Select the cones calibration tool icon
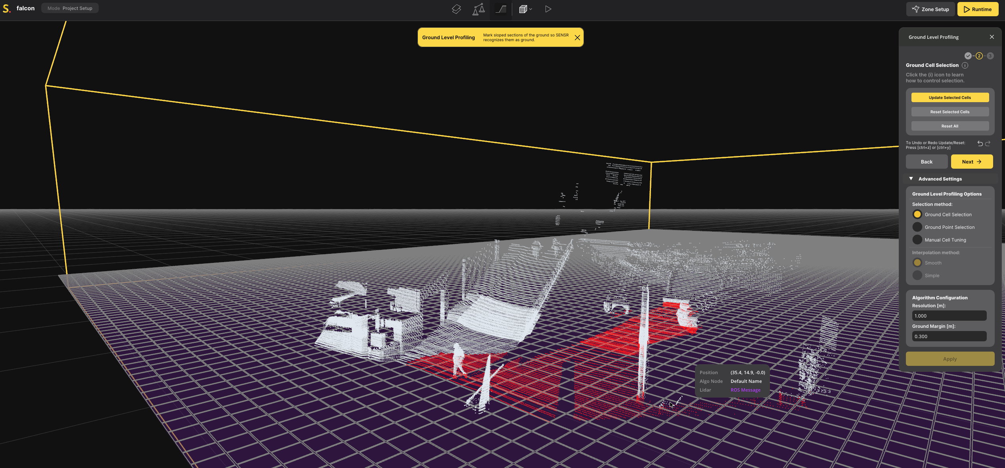Viewport: 1005px width, 468px height. [x=479, y=9]
